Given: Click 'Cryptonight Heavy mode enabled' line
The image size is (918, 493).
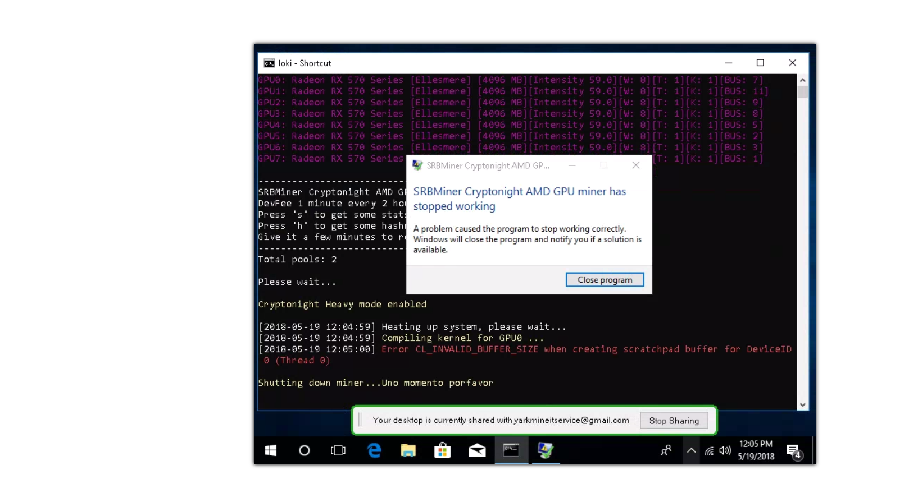Looking at the screenshot, I should 342,305.
